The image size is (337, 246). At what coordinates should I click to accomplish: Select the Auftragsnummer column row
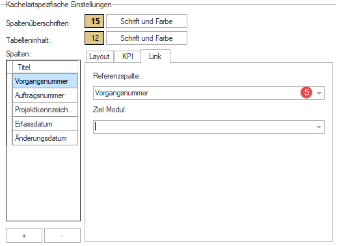pos(45,95)
